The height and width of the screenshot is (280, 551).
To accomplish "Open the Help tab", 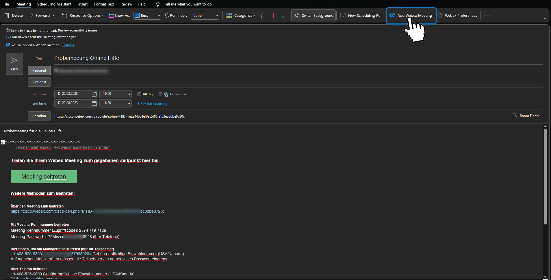I will (142, 4).
